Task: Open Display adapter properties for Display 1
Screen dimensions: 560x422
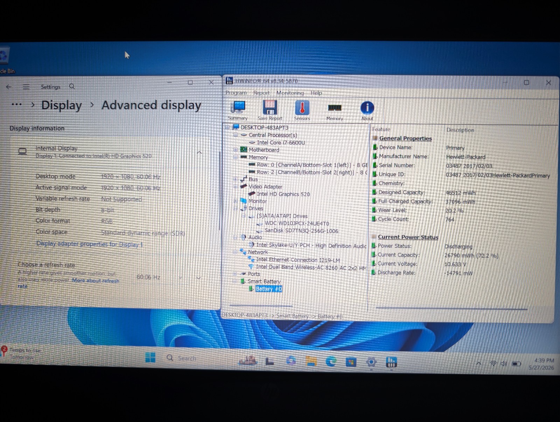Action: click(90, 244)
